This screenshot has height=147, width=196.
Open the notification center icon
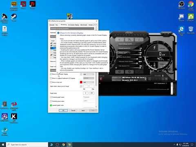192,145
